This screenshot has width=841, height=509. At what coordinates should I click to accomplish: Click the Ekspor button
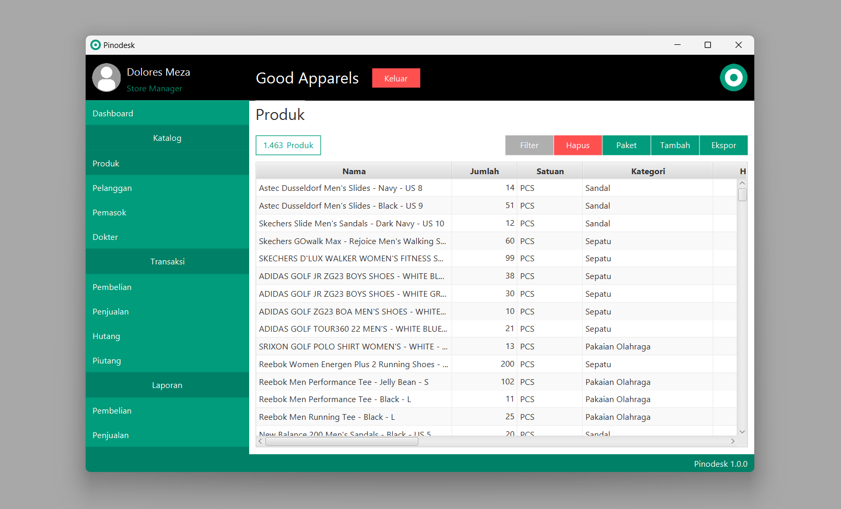pos(723,146)
